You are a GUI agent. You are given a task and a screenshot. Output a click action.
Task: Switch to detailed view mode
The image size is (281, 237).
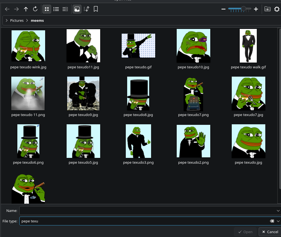(x=66, y=9)
